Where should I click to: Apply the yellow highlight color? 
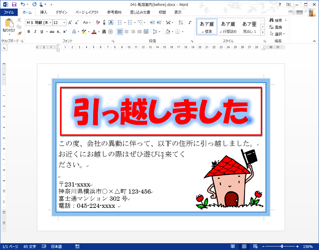click(x=84, y=32)
